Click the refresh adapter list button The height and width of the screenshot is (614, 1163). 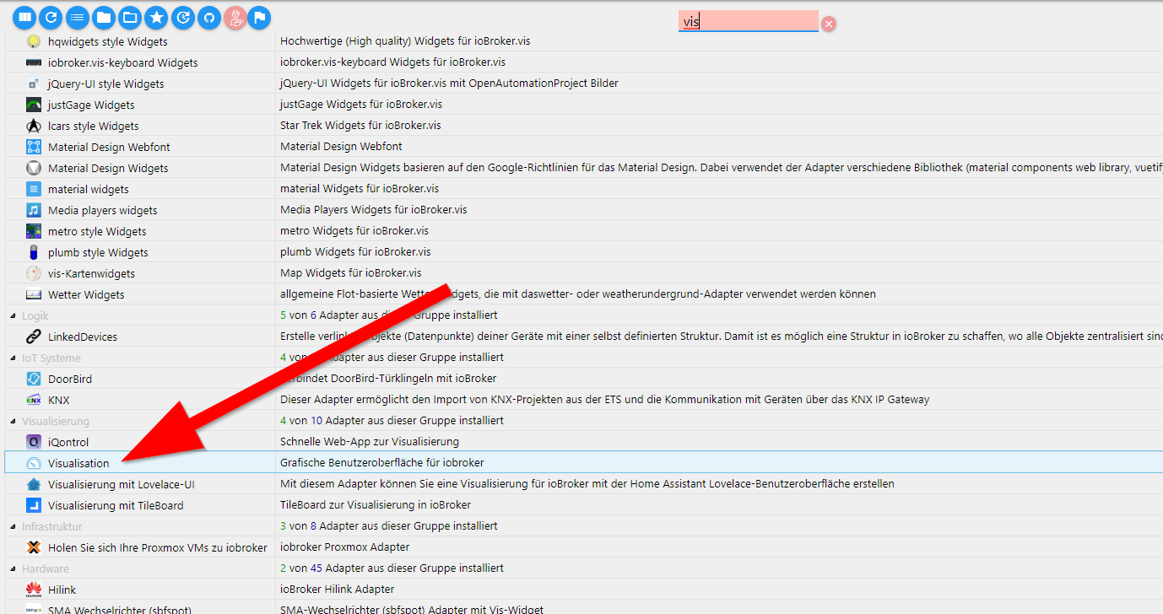coord(51,17)
